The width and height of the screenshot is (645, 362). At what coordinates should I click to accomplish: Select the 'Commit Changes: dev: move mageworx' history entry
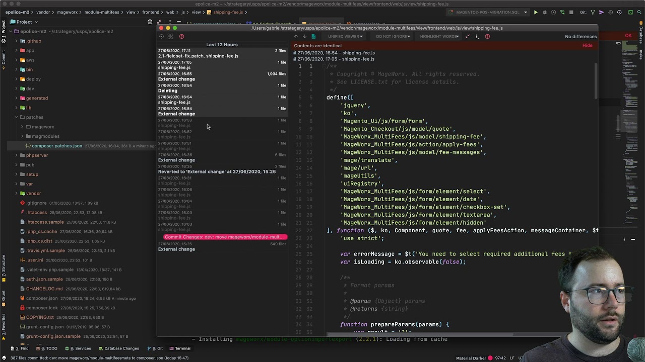[x=225, y=237]
